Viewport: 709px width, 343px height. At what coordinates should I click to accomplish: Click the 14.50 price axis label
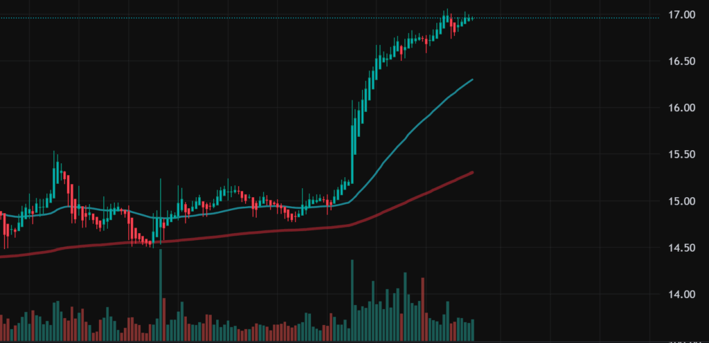(680, 248)
